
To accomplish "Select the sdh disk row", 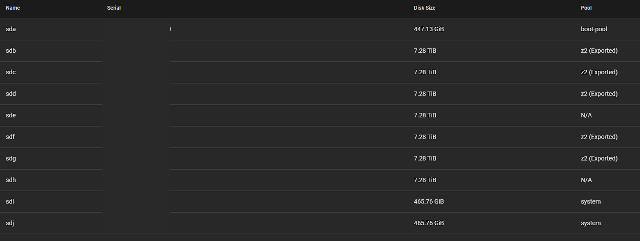I will click(320, 180).
